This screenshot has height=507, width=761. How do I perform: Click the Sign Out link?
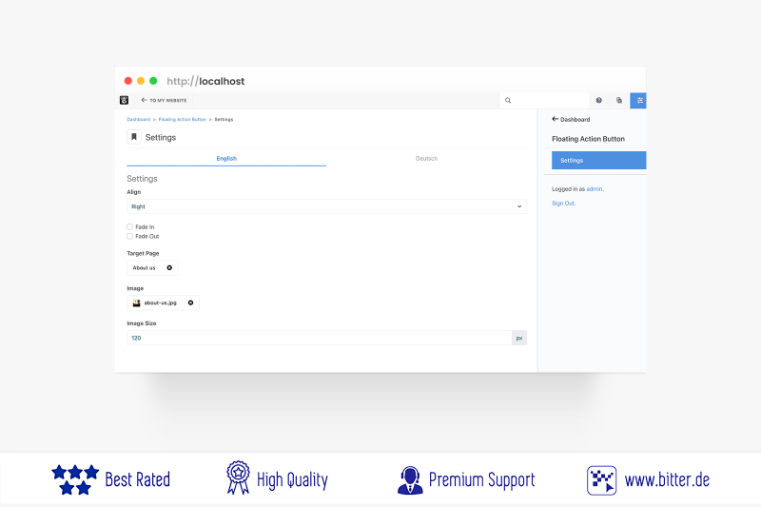click(x=563, y=203)
